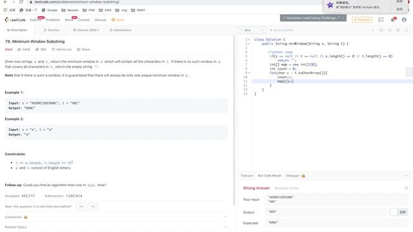Collapse code fold arrow at line 1
This screenshot has width=413, height=232.
click(249, 39)
